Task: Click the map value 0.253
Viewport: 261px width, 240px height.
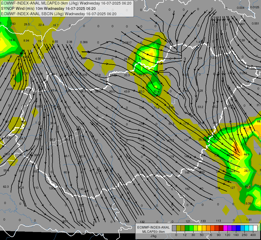Action: (243, 73)
